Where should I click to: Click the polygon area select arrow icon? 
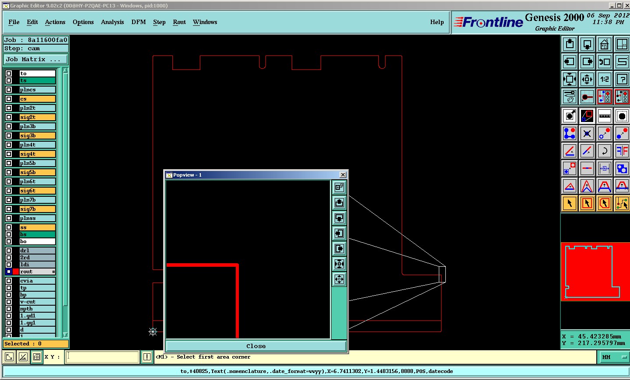605,203
